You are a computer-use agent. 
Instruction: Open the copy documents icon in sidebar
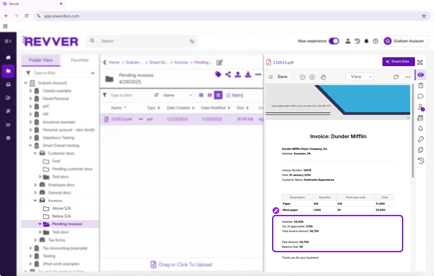click(420, 150)
